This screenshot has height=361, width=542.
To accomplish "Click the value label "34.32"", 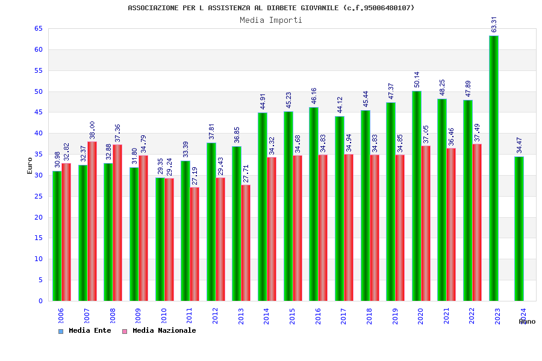I will 272,146.
